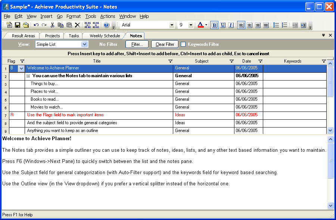The height and width of the screenshot is (220, 336).
Task: Click the font color A icon
Action: pos(200,25)
